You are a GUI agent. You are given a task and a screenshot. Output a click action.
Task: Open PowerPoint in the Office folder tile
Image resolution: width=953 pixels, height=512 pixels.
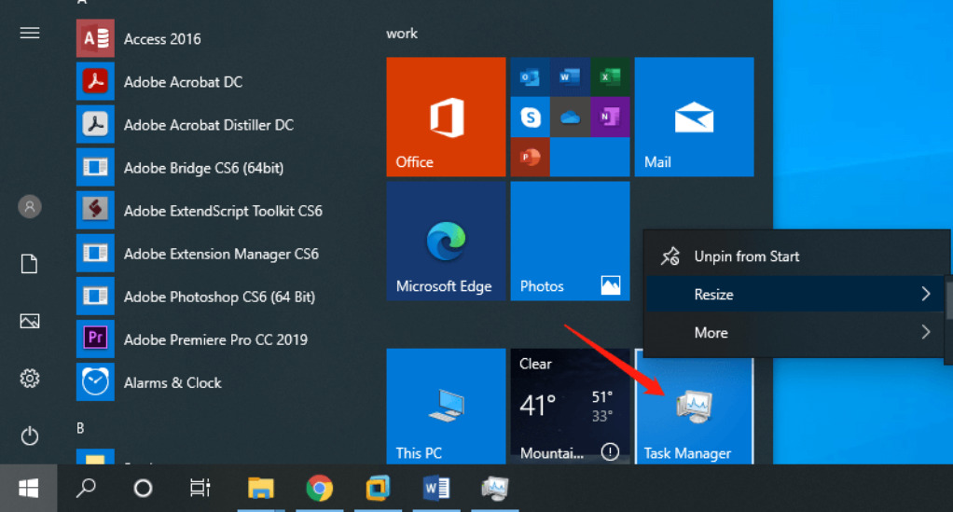(530, 157)
